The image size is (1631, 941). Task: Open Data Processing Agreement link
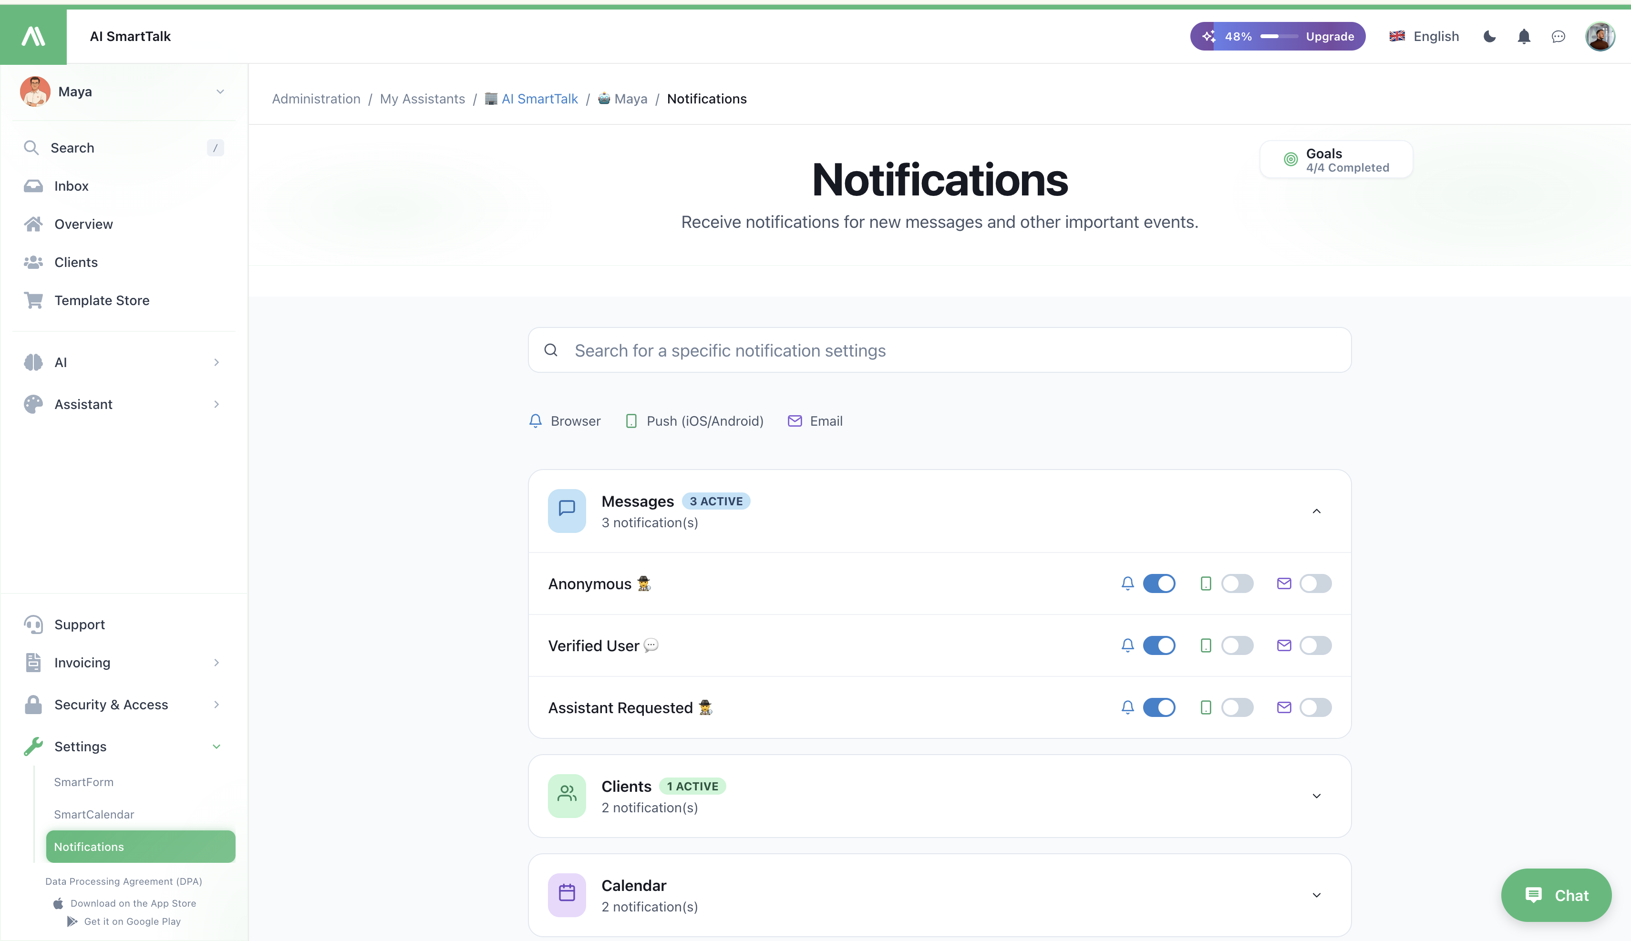click(x=124, y=881)
